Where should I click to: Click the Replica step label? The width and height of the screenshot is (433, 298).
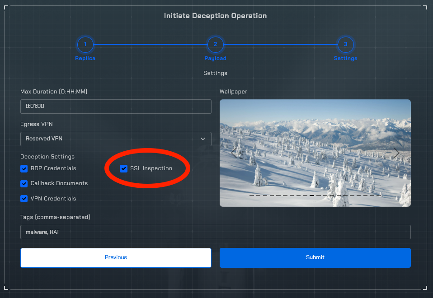(85, 58)
